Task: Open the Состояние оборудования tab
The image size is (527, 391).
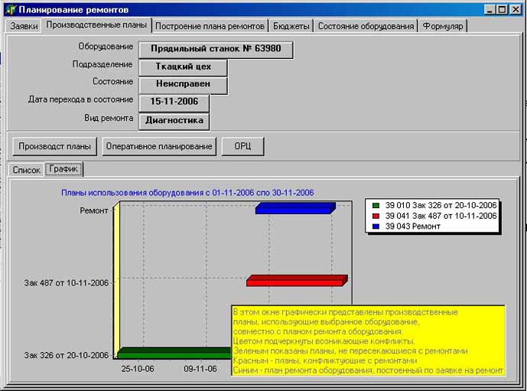Action: 366,26
